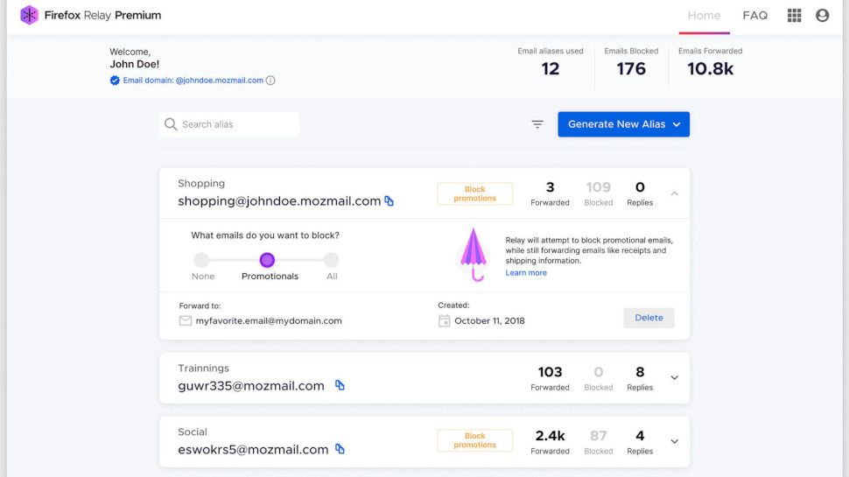The width and height of the screenshot is (849, 477).
Task: Click the Firefox Relay logo icon
Action: click(x=29, y=15)
